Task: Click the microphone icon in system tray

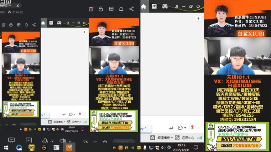Action: (x=145, y=148)
